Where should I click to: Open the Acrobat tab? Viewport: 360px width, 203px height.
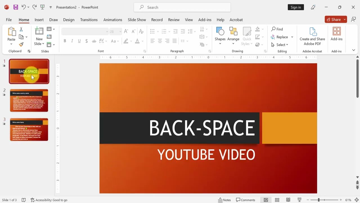coord(236,20)
